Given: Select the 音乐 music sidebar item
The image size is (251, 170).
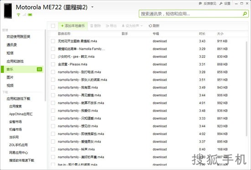Looking at the screenshot, I should 22,69.
